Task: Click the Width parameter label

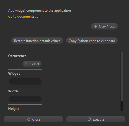Action: pyautogui.click(x=13, y=91)
